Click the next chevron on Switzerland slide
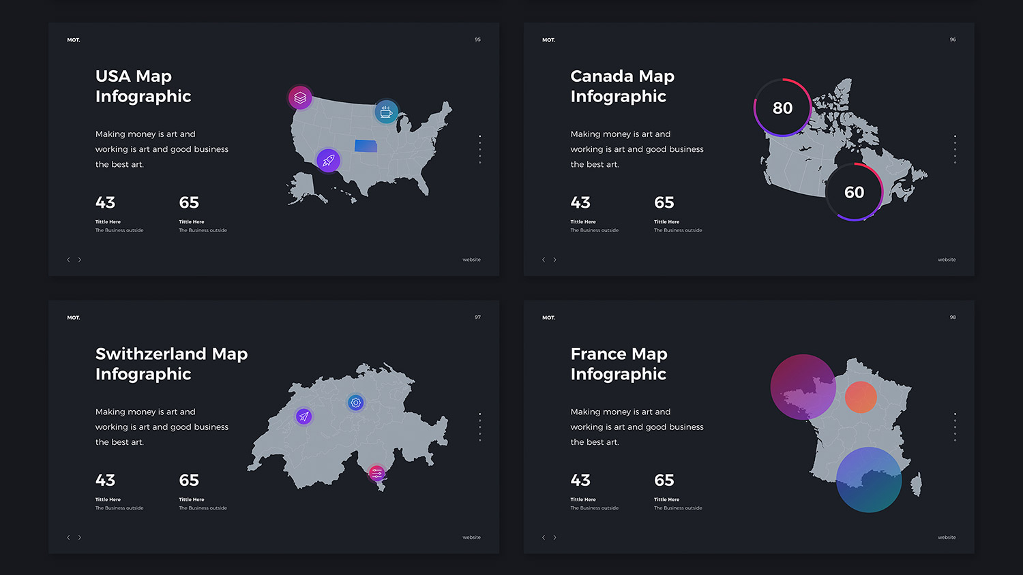 80,538
